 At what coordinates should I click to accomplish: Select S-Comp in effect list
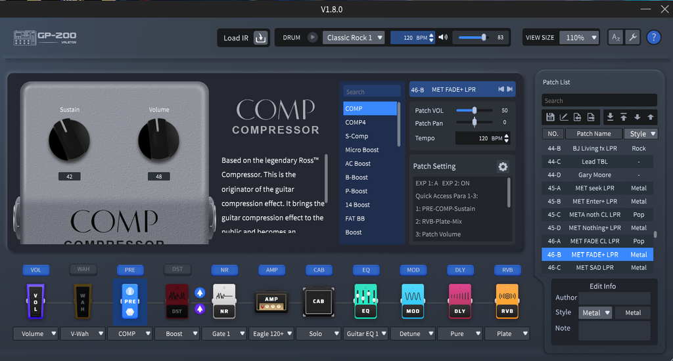coord(370,136)
